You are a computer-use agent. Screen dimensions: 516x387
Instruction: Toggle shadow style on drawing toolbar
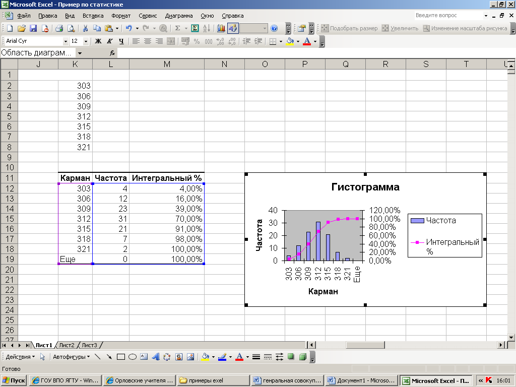click(291, 357)
